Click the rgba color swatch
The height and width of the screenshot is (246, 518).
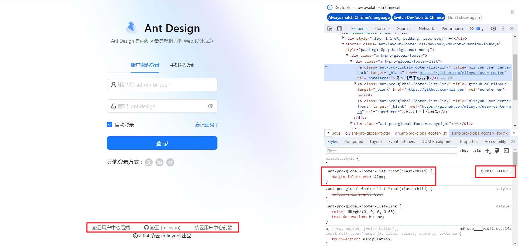(x=350, y=212)
